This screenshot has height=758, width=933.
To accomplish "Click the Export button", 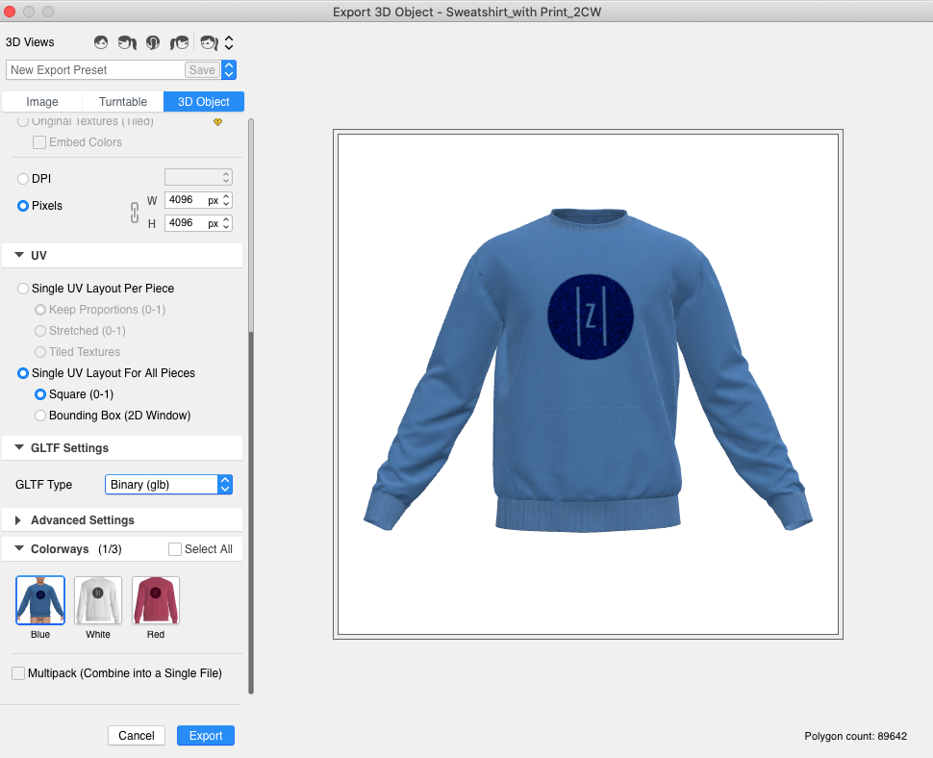I will [206, 736].
